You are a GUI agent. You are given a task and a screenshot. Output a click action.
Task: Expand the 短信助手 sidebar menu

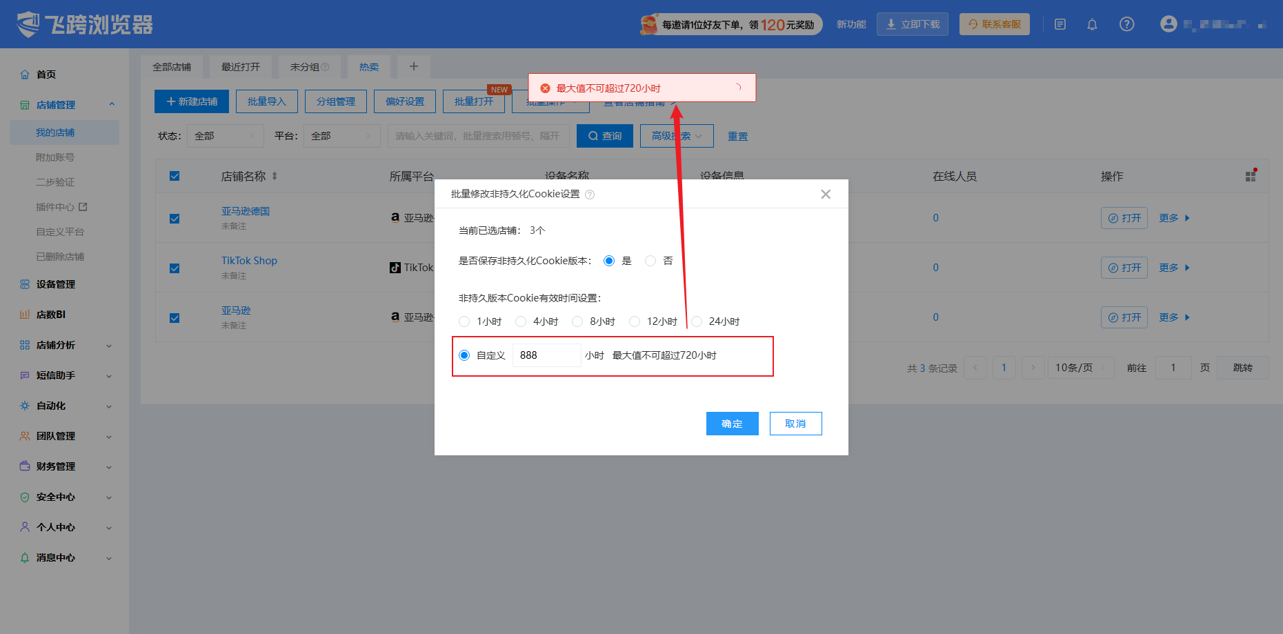[65, 375]
